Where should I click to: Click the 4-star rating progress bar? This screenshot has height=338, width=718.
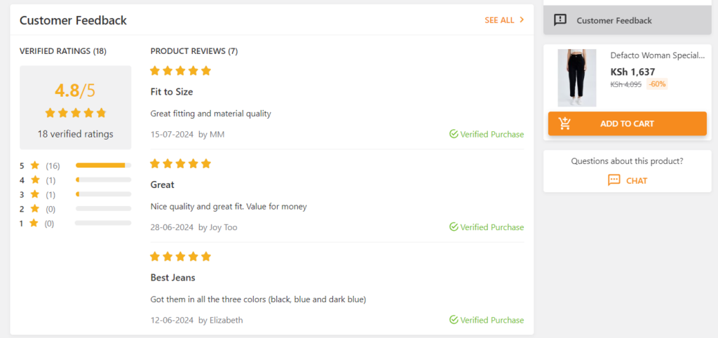coord(104,180)
